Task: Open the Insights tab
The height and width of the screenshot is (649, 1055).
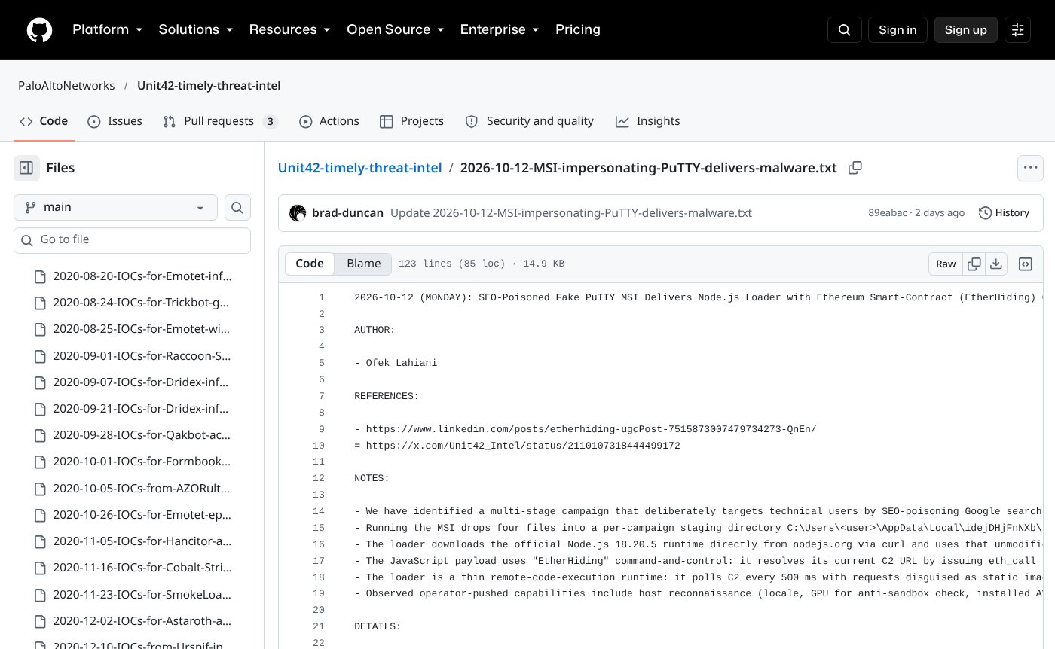Action: (648, 121)
